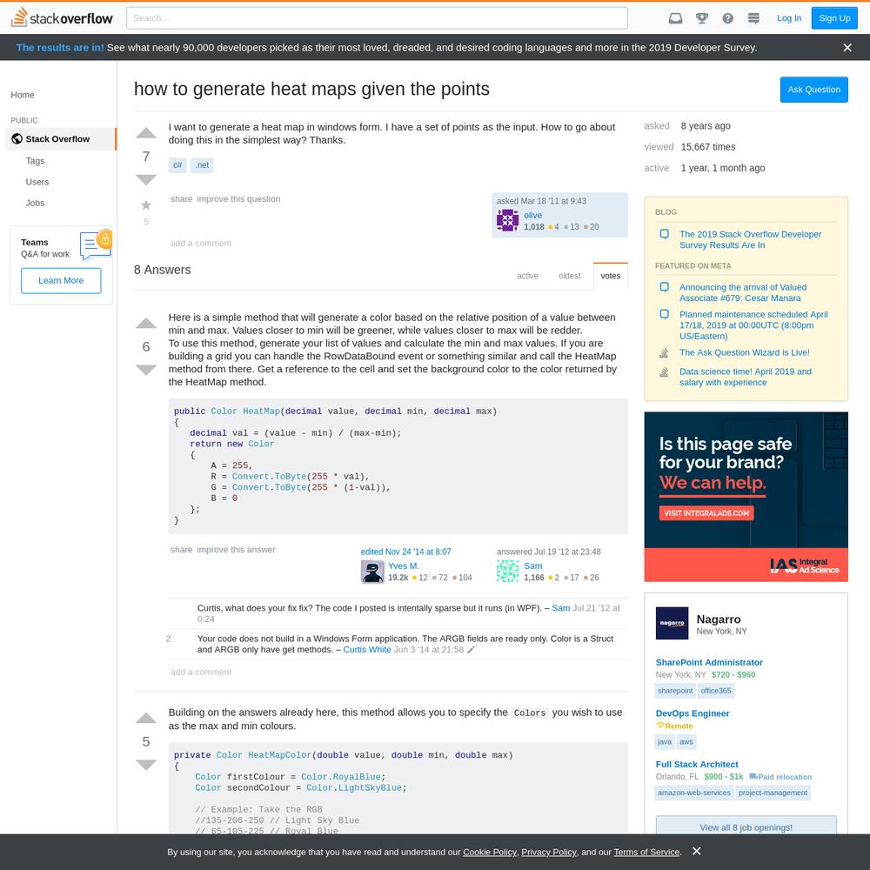Image resolution: width=870 pixels, height=870 pixels.
Task: Open Users in left sidebar
Action: (x=37, y=182)
